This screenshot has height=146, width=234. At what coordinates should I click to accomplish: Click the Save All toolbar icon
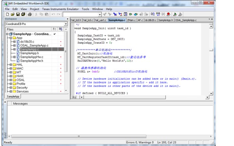23,14
